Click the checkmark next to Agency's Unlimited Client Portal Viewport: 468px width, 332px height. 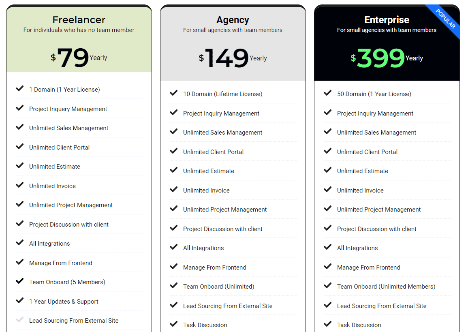pos(173,151)
